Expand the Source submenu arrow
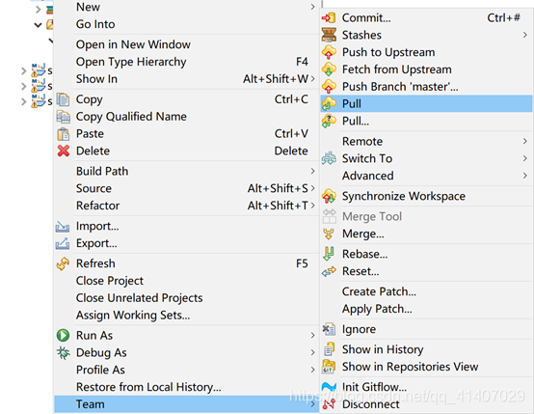Screen dimensions: 534x414 (312, 188)
